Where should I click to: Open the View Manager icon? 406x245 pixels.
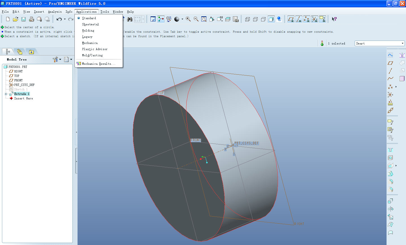236,19
